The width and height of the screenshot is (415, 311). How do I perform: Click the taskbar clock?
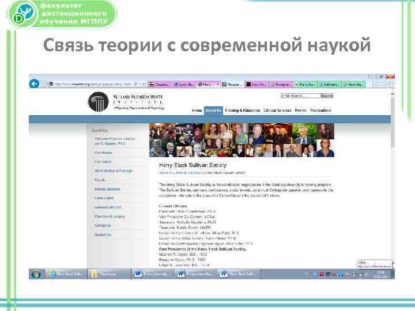(381, 274)
